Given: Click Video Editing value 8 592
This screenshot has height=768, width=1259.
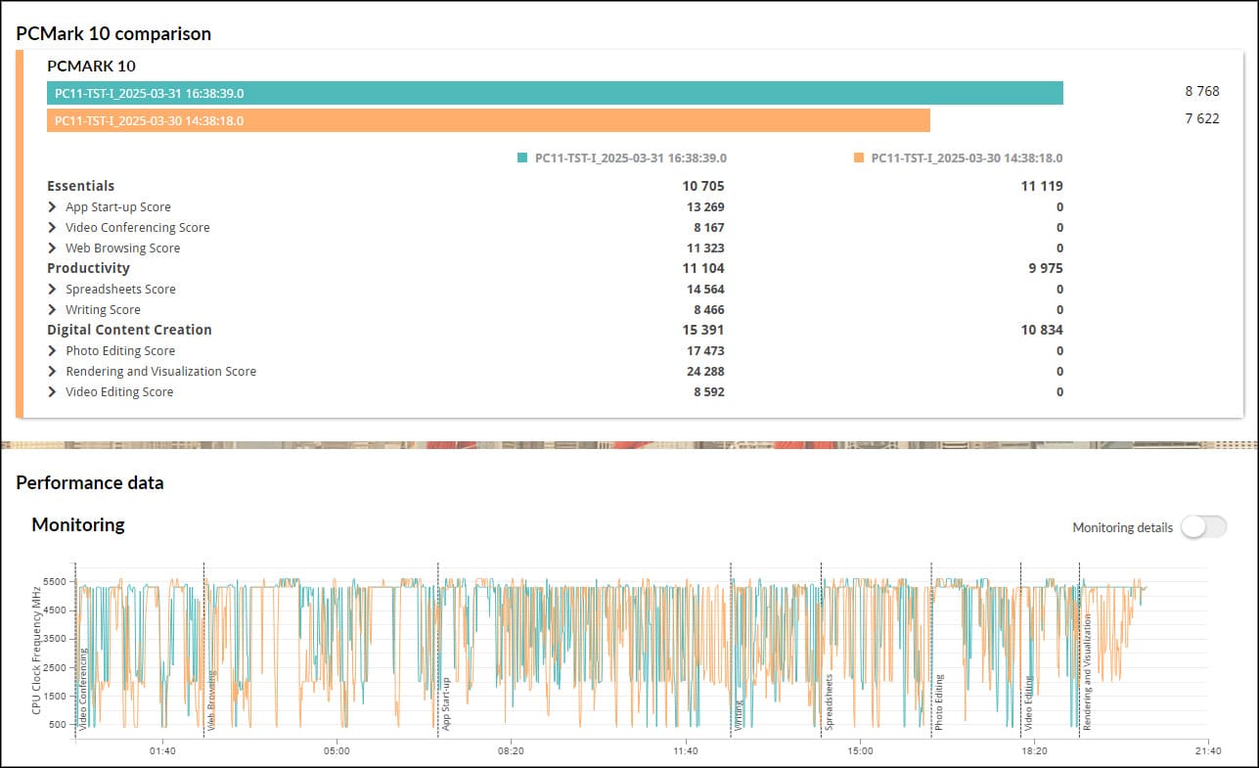Looking at the screenshot, I should (709, 392).
